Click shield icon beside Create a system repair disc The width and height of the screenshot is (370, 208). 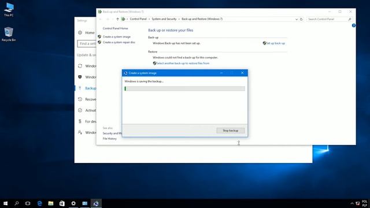[x=99, y=42]
